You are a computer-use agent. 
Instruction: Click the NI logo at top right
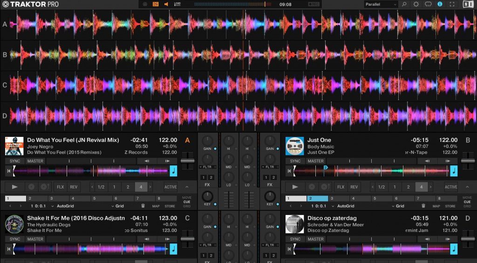click(x=468, y=4)
